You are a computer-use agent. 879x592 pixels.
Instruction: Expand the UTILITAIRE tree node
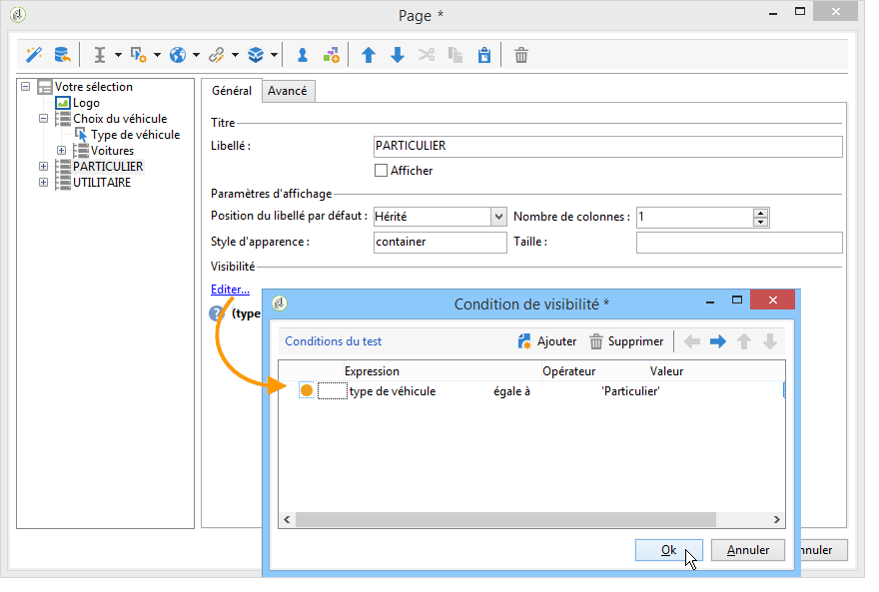[43, 182]
